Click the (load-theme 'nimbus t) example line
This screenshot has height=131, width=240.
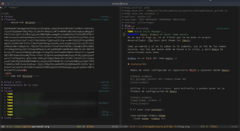(x=145, y=100)
